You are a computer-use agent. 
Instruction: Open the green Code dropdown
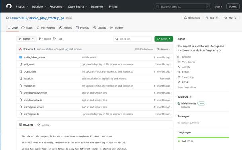tap(164, 39)
